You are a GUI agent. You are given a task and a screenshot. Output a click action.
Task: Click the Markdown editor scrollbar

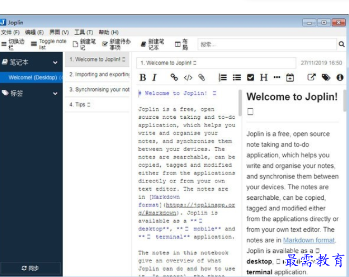click(x=240, y=102)
